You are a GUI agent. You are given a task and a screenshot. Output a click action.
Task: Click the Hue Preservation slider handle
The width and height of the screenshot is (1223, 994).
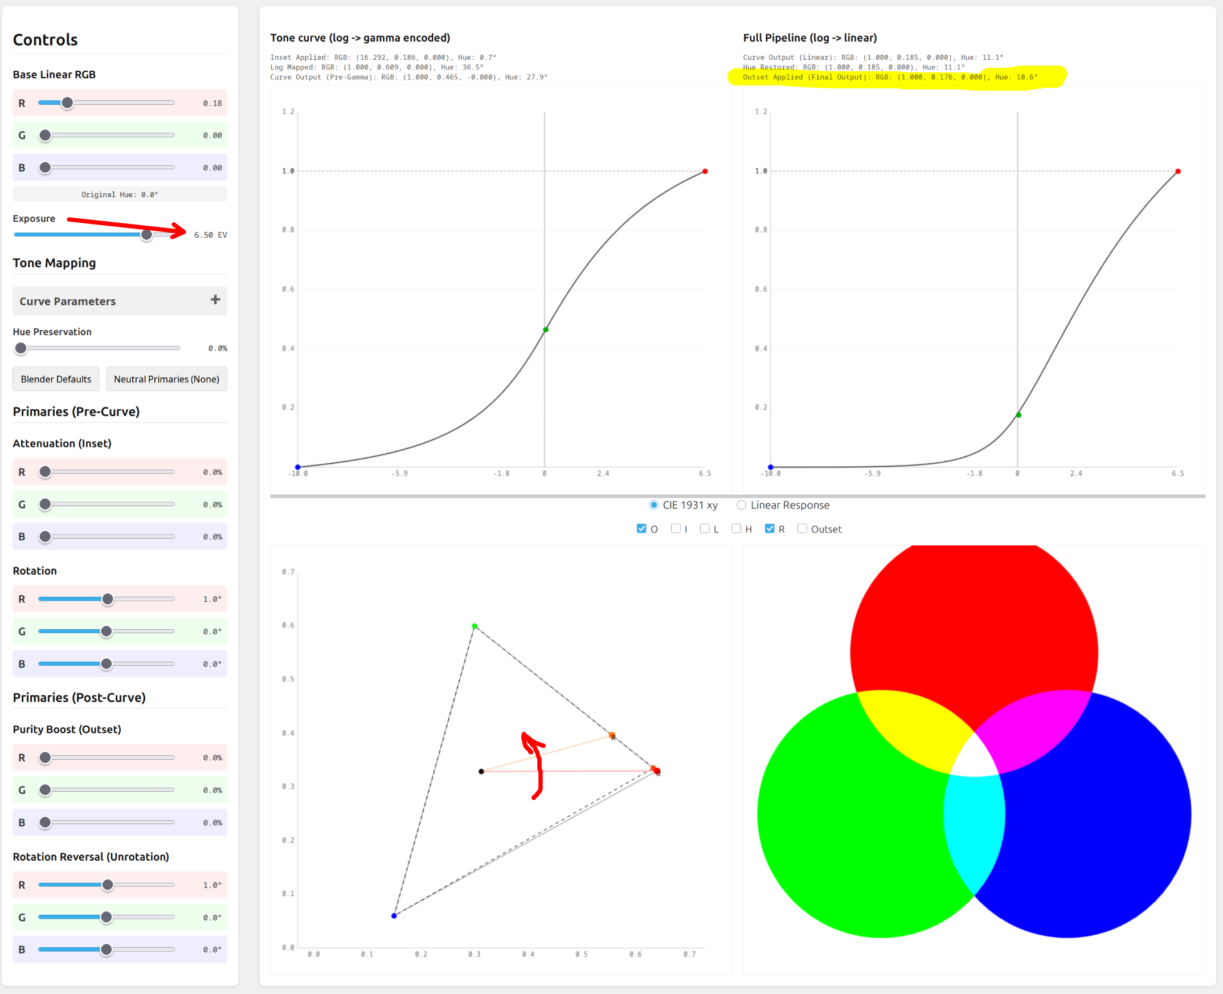point(21,348)
